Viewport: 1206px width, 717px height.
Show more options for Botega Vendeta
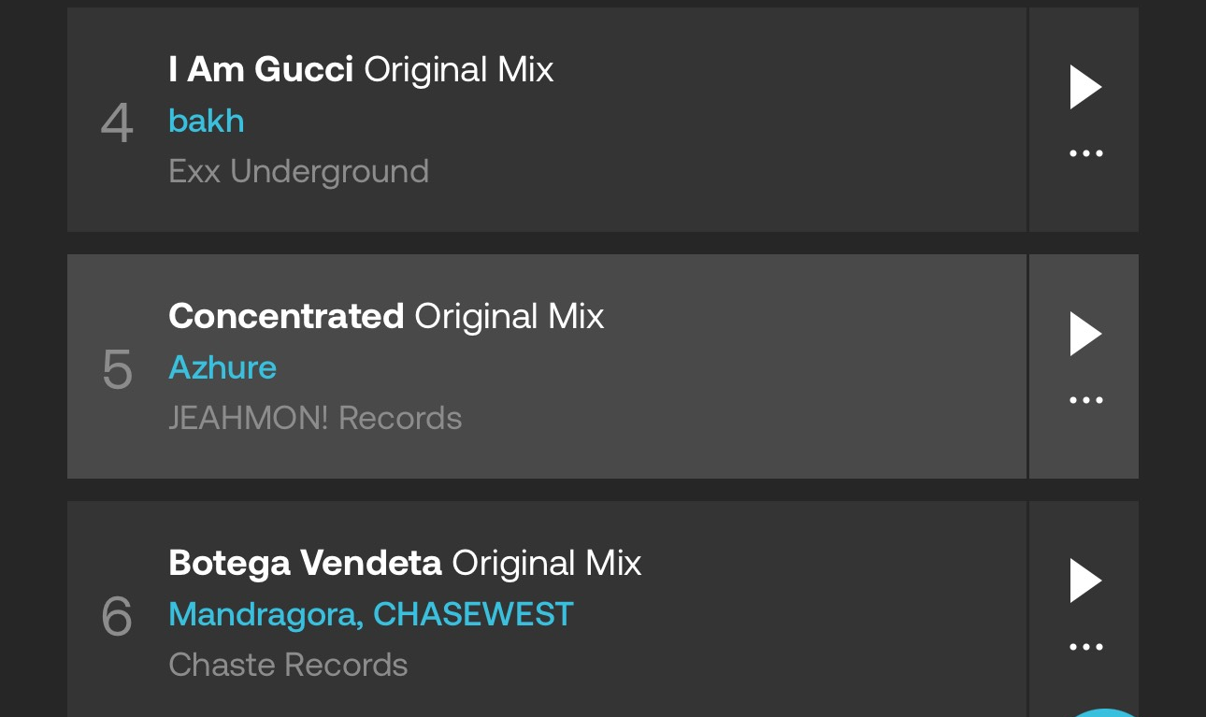click(1085, 647)
